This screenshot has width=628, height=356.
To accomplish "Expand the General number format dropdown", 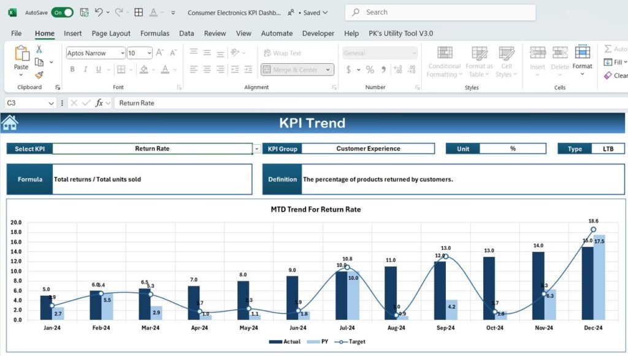I will pyautogui.click(x=414, y=53).
